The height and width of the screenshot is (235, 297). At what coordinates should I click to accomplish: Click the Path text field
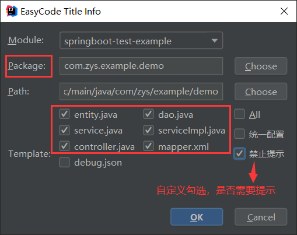pyautogui.click(x=141, y=92)
